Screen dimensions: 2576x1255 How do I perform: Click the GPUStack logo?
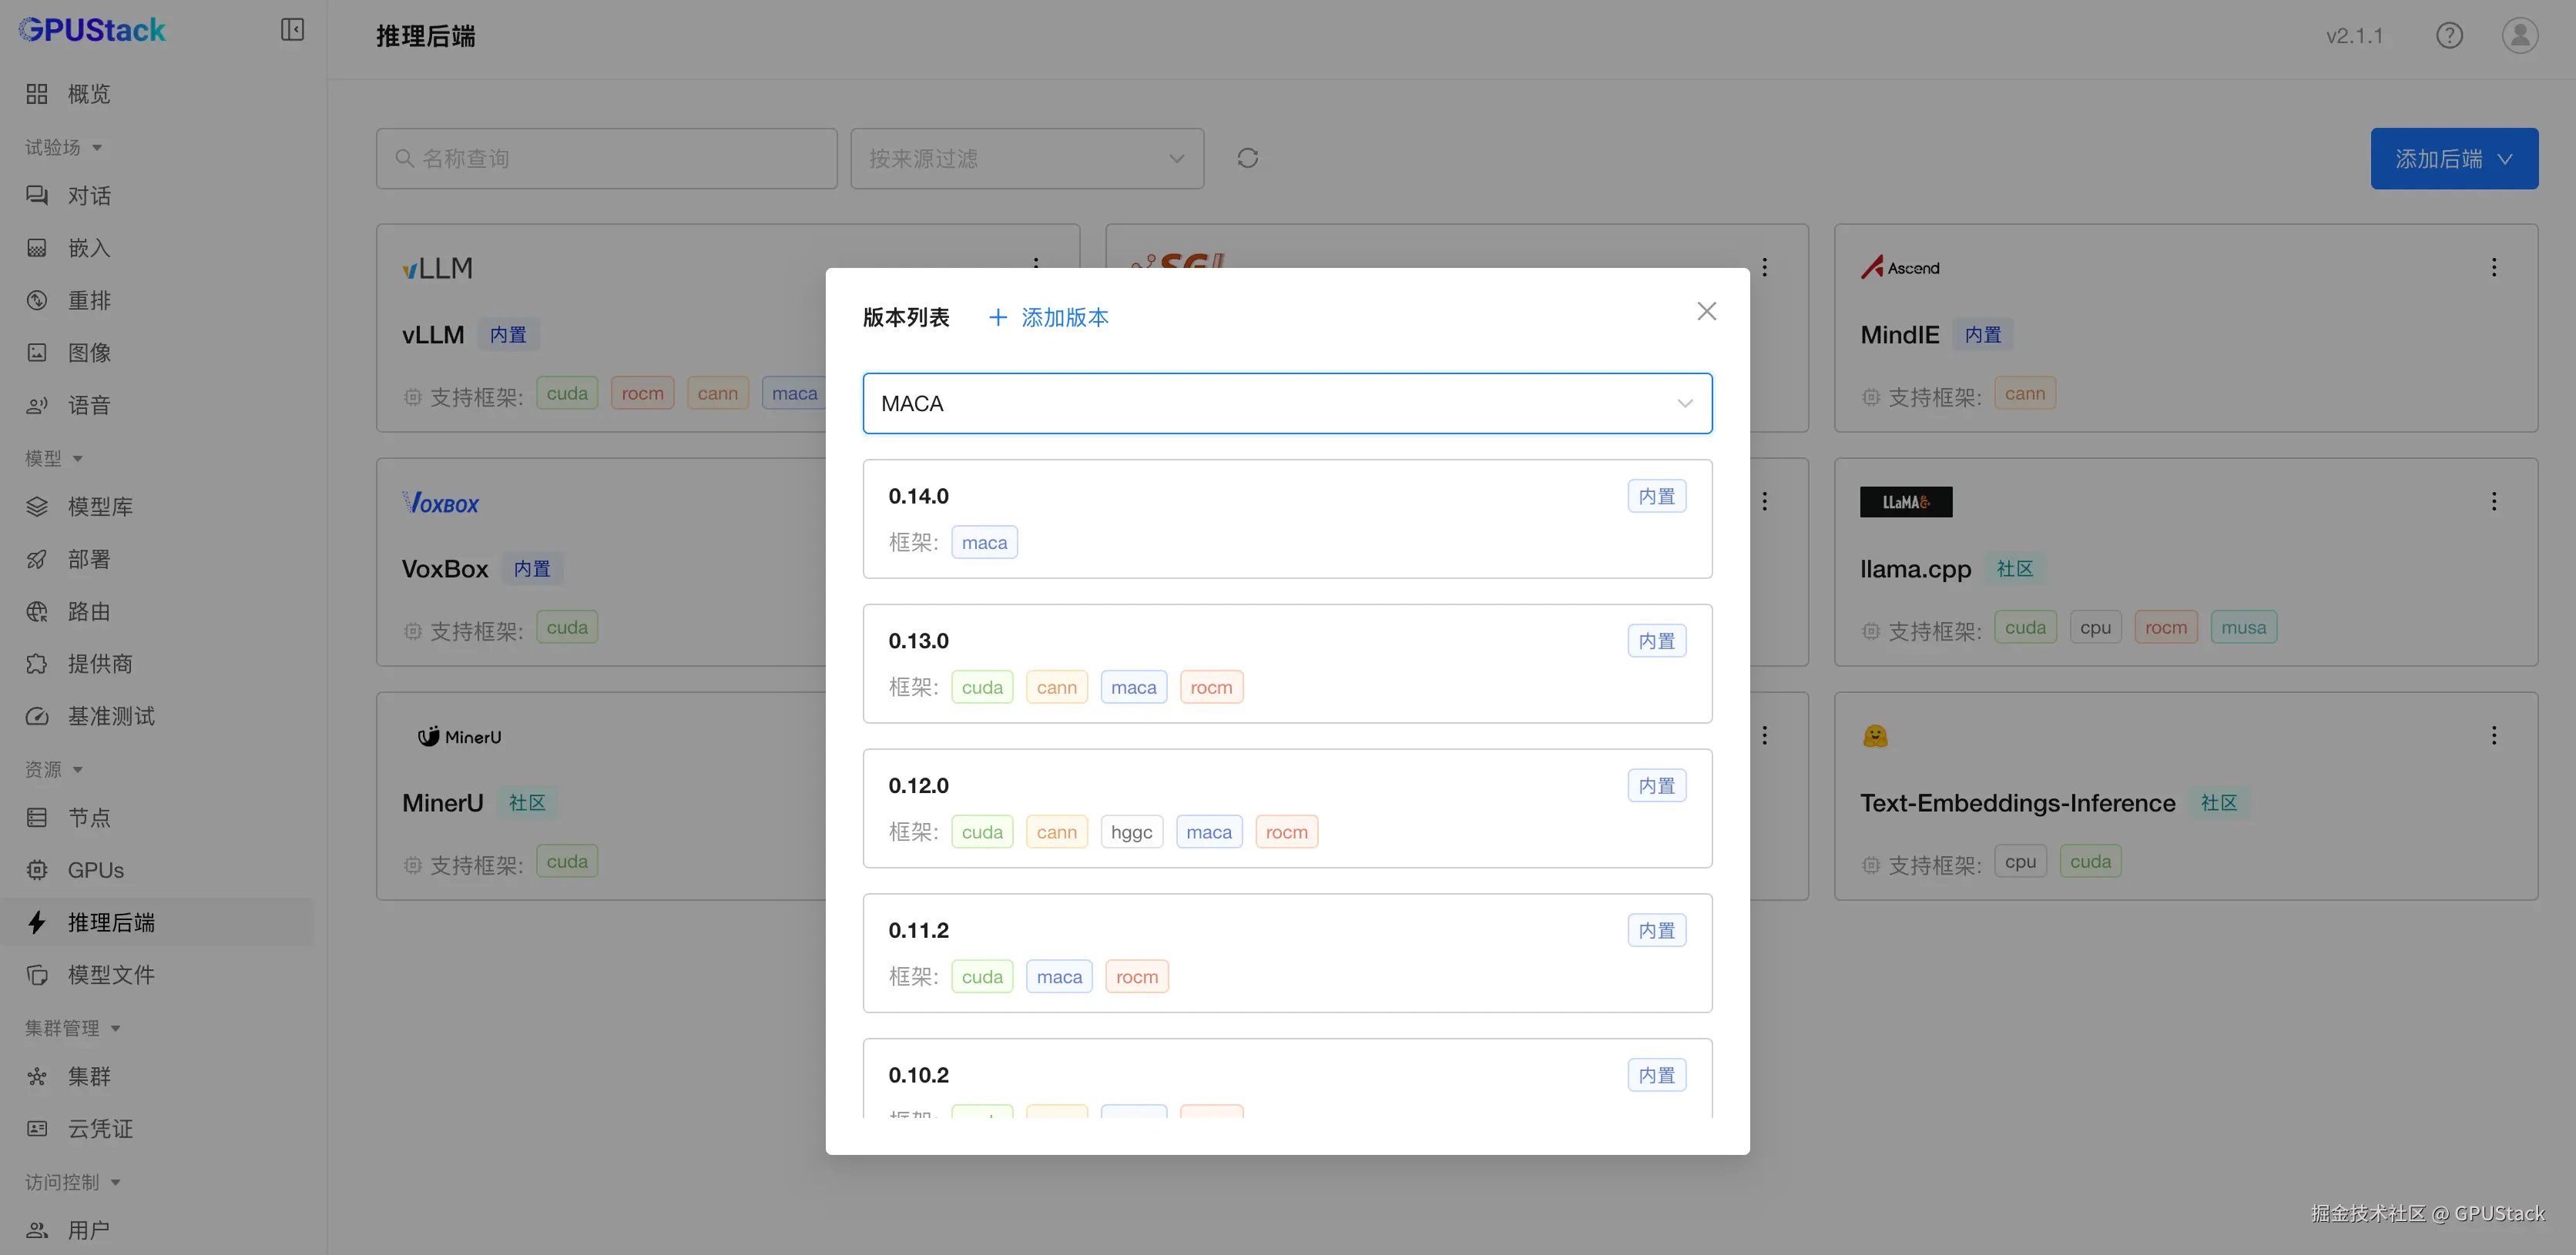coord(92,30)
